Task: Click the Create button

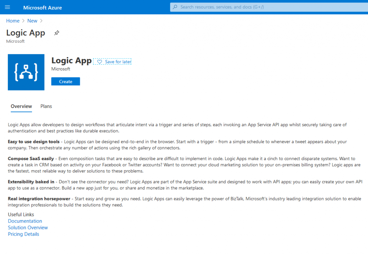Action: tap(65, 81)
